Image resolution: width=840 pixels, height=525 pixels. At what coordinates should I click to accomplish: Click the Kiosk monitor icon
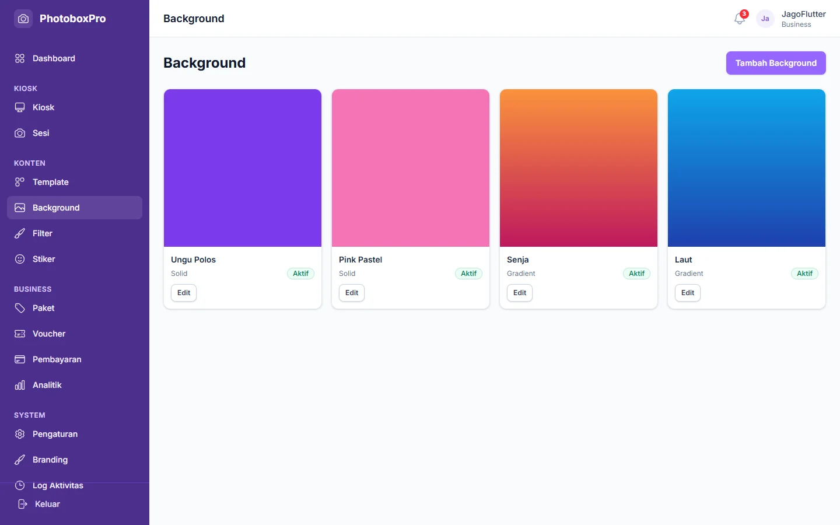20,107
